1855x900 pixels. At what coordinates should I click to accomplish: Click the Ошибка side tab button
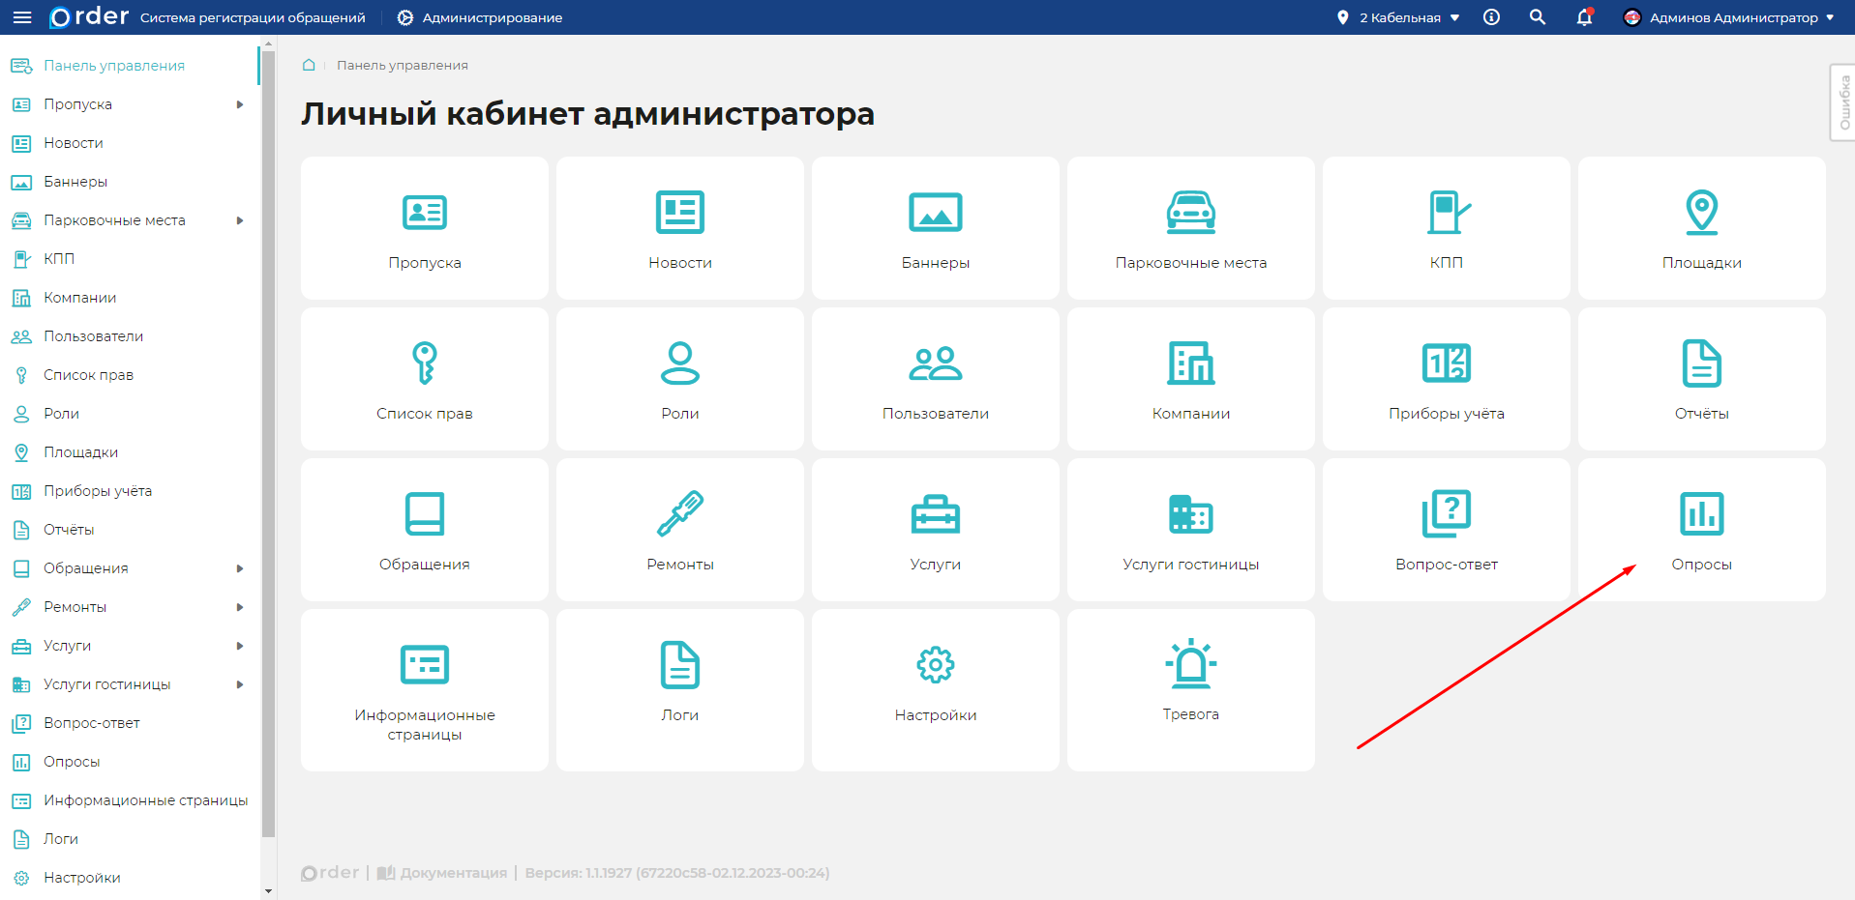click(1843, 102)
